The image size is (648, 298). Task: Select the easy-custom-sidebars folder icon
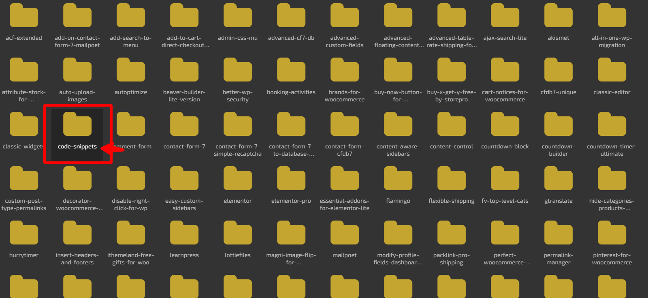[184, 178]
